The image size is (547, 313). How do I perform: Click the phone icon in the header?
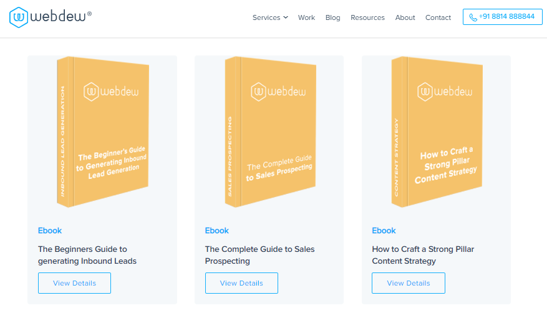tap(473, 17)
